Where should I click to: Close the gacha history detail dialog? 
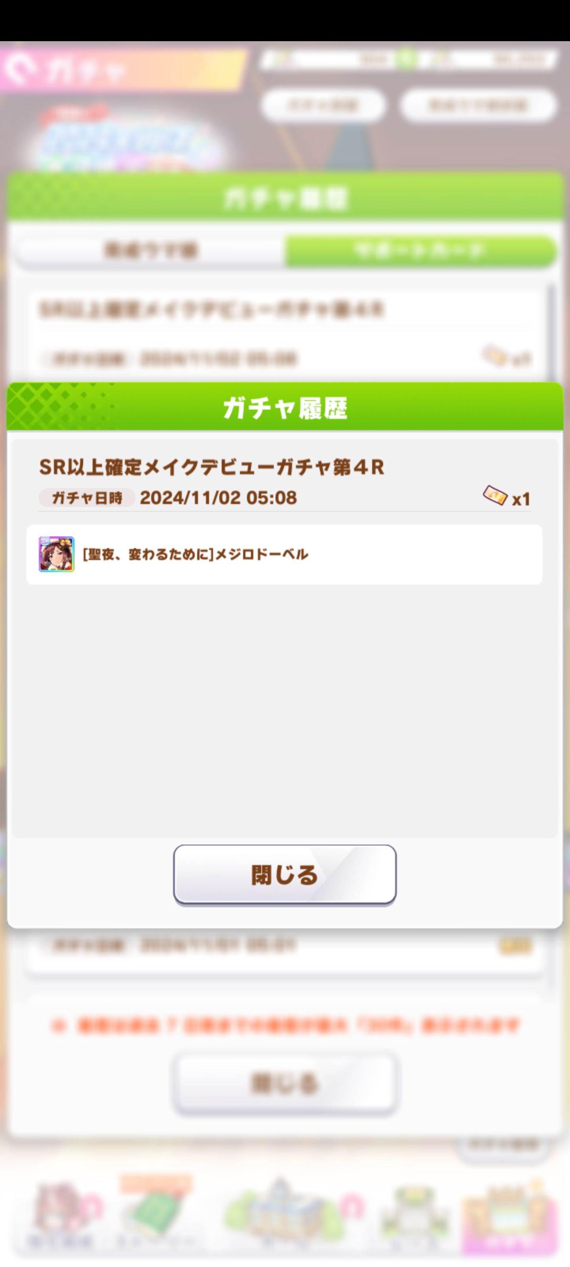click(285, 875)
